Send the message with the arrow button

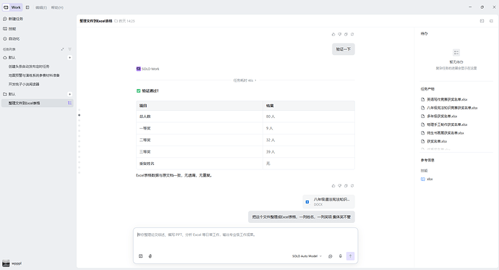(350, 256)
